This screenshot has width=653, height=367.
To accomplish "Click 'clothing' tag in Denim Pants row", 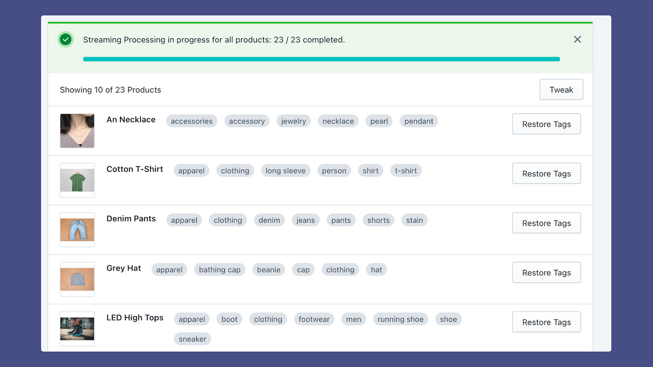I will [x=228, y=220].
